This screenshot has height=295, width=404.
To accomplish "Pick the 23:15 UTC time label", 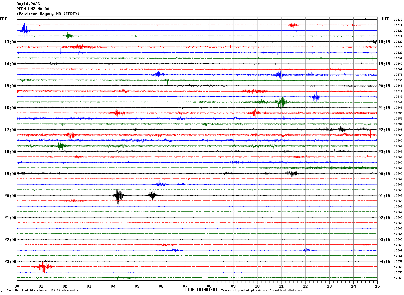I will 384,152.
